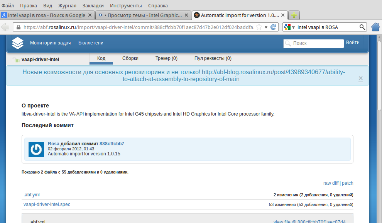Open the Вид menu
The width and height of the screenshot is (382, 223).
click(48, 6)
